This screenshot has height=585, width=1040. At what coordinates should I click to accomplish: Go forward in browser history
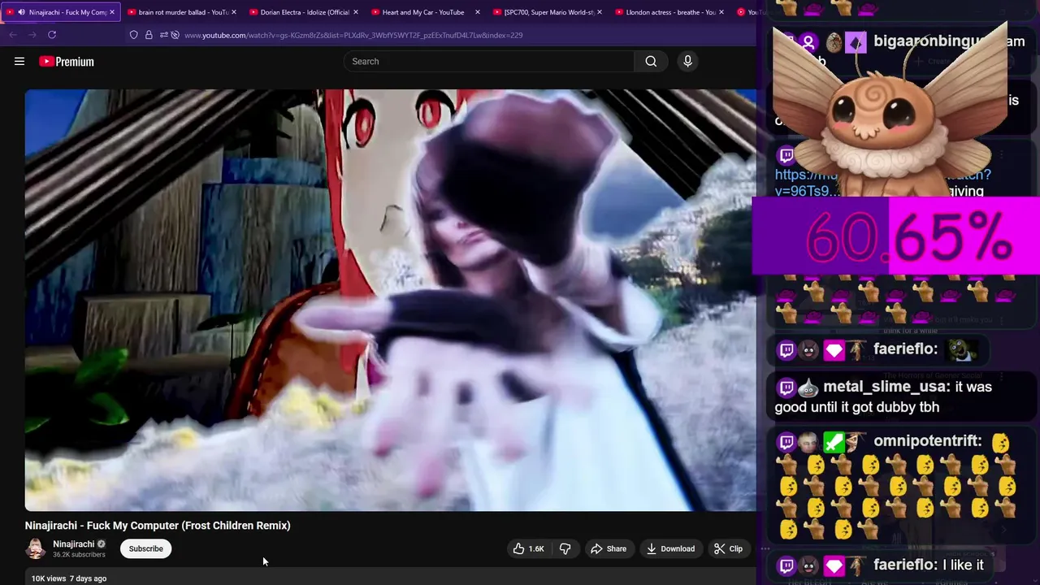tap(32, 35)
